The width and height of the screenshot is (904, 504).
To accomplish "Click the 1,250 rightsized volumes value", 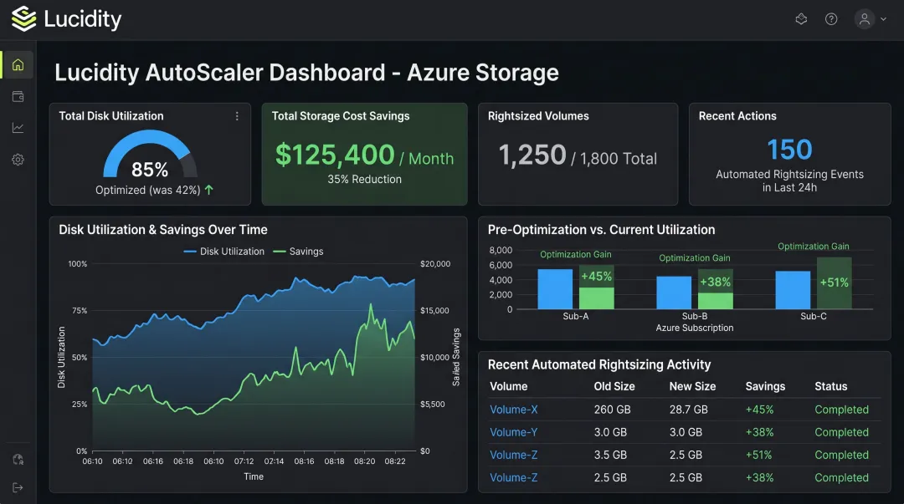I will 532,155.
